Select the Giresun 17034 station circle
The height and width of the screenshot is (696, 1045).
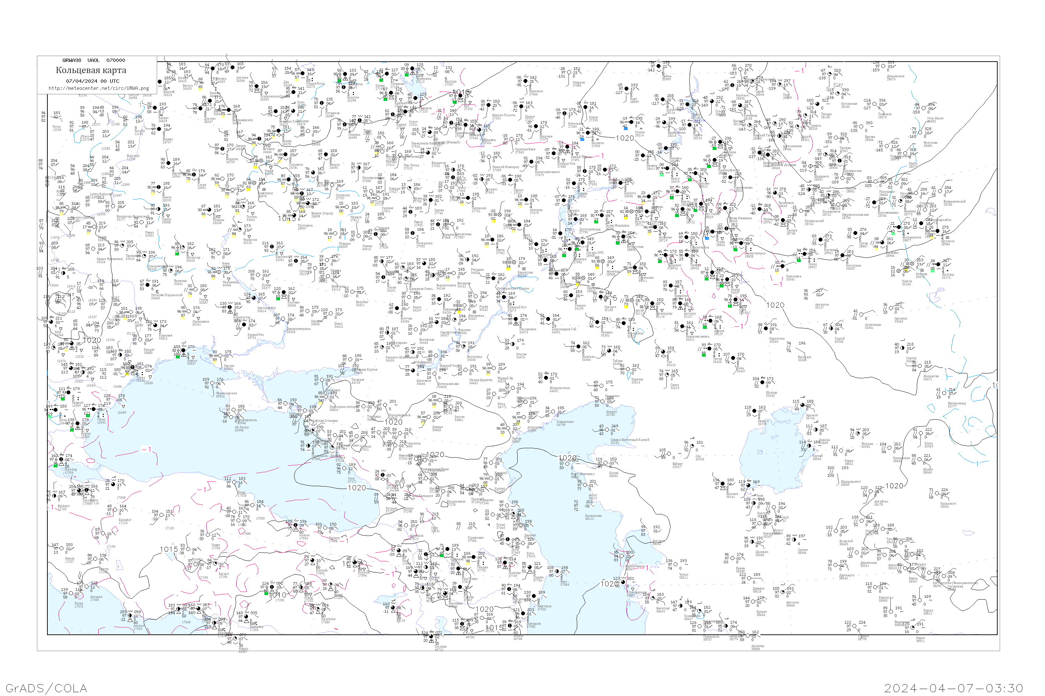pos(295,525)
